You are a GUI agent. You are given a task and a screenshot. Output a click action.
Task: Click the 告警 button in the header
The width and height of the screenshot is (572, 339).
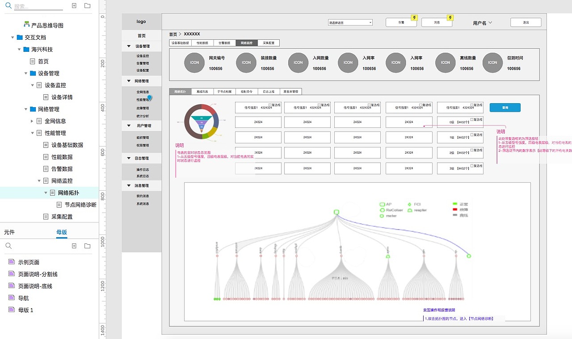point(401,22)
